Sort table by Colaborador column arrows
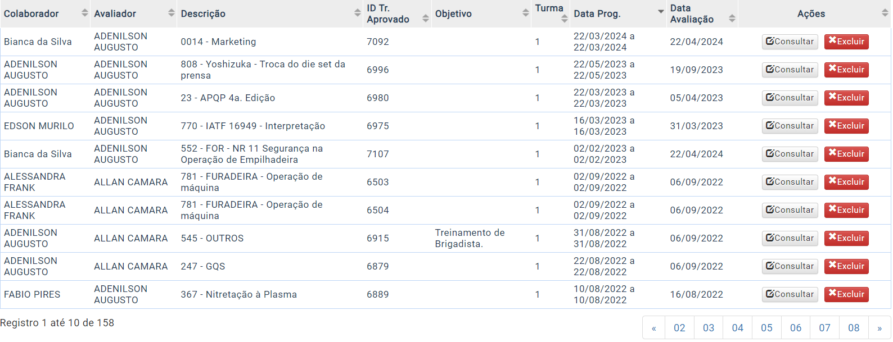Image resolution: width=893 pixels, height=342 pixels. 85,13
